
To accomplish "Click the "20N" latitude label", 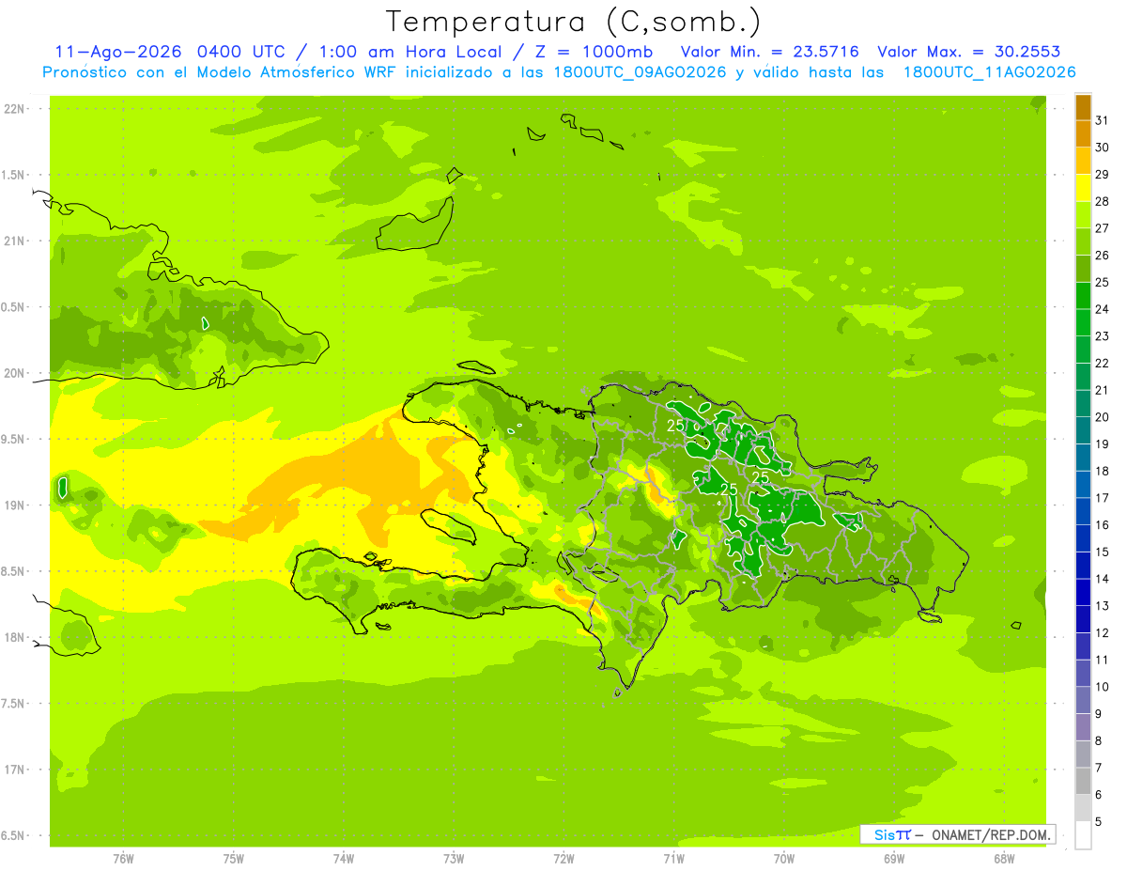I will 16,373.
